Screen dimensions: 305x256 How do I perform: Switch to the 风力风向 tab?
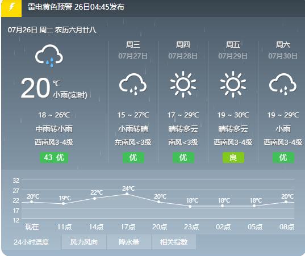(84, 242)
